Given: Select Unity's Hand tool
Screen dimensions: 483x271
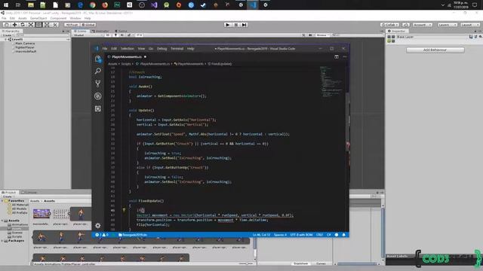Looking at the screenshot, I should tap(7, 25).
